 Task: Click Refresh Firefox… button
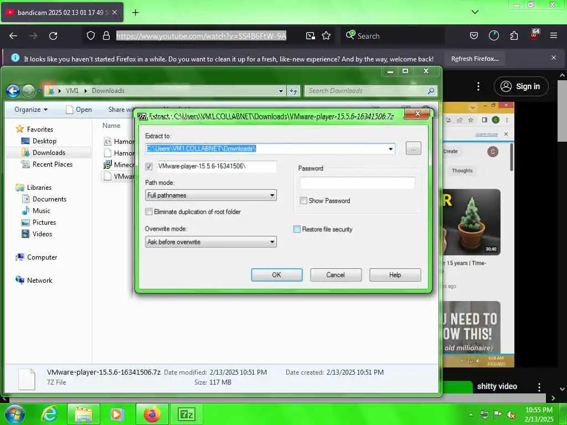(x=475, y=59)
